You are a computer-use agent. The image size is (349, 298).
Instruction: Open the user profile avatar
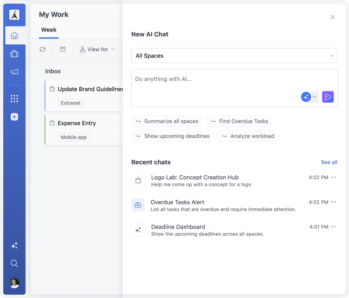click(x=14, y=283)
